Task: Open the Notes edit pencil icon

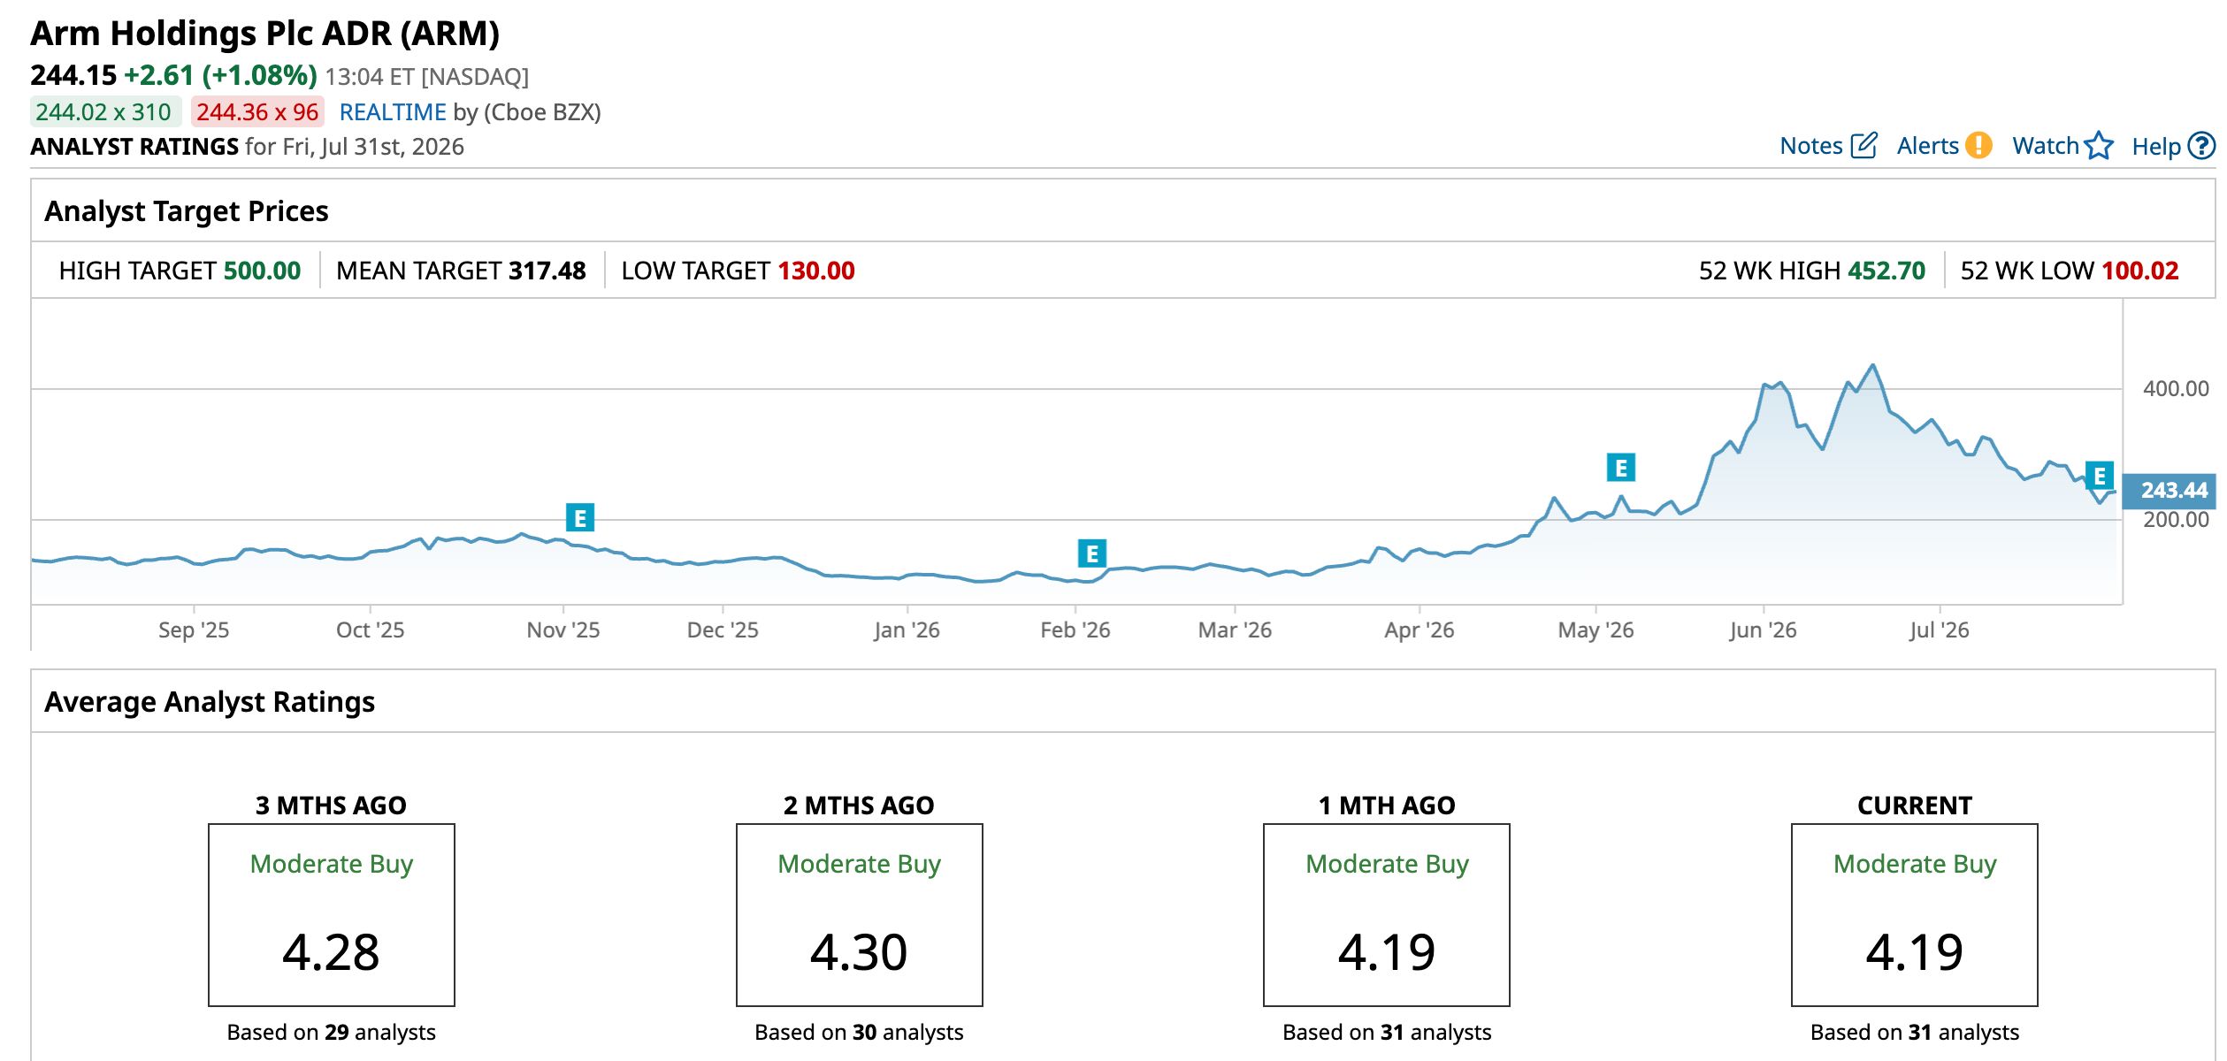Action: pos(1863,145)
